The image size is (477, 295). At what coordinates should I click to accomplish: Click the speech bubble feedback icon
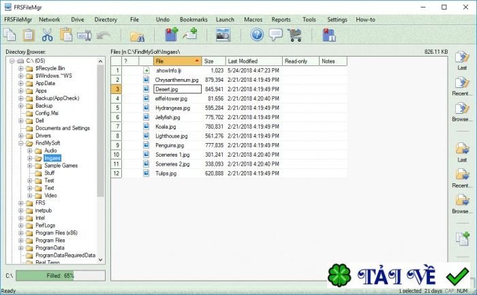click(275, 35)
